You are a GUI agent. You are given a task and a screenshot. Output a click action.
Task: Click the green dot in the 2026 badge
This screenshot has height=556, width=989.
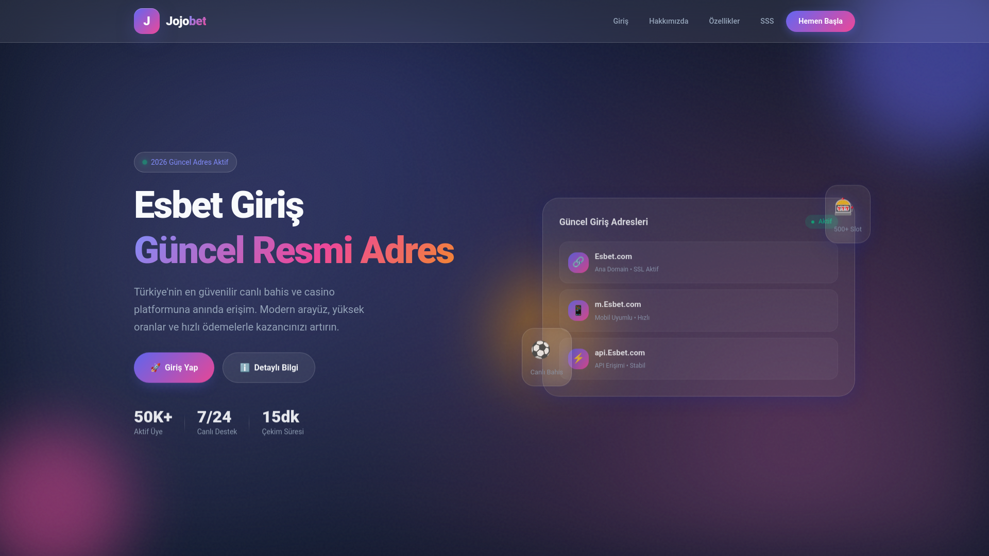click(145, 162)
